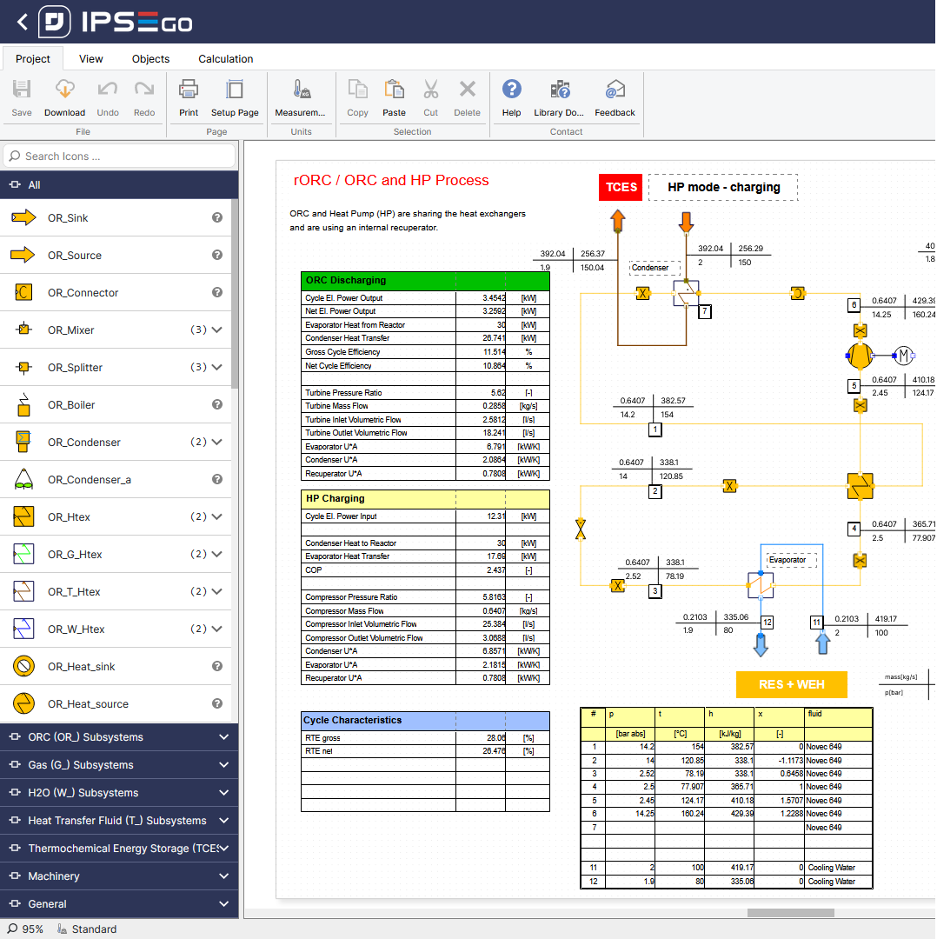
Task: Click the back arrow beside IPSEgo logo
Action: click(23, 22)
